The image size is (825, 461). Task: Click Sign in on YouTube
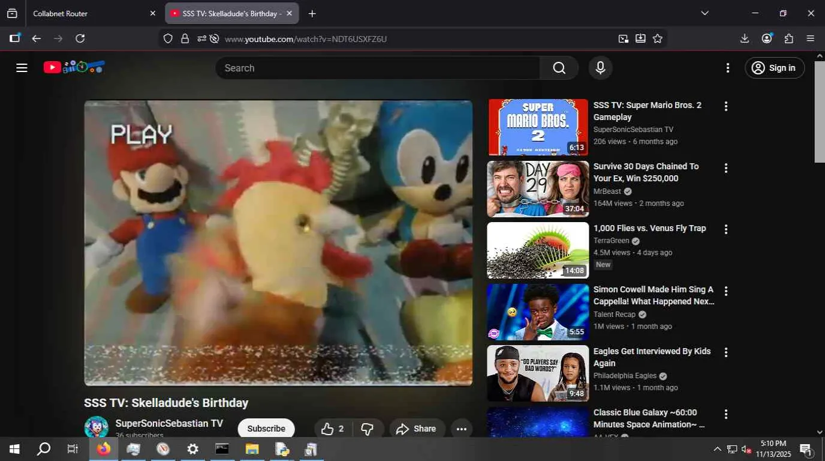pos(774,68)
